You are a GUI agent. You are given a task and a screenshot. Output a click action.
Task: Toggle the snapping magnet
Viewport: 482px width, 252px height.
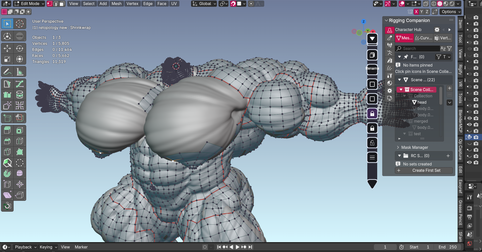point(233,4)
